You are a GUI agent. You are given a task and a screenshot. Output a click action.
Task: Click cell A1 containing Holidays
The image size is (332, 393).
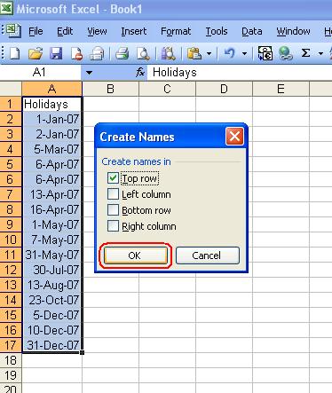coord(51,104)
